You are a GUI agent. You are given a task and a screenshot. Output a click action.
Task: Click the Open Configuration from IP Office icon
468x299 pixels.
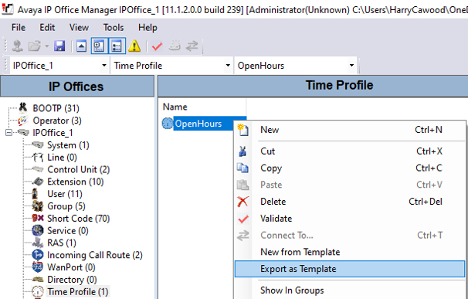tap(17, 46)
